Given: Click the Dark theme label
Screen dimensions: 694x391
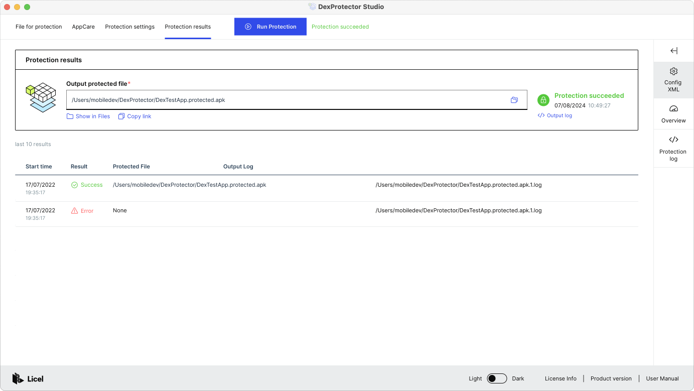Looking at the screenshot, I should point(518,378).
